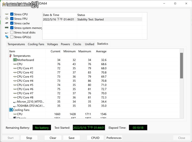The width and height of the screenshot is (192, 142).
Task: Click the Date & Time column header
Action: pos(60,15)
